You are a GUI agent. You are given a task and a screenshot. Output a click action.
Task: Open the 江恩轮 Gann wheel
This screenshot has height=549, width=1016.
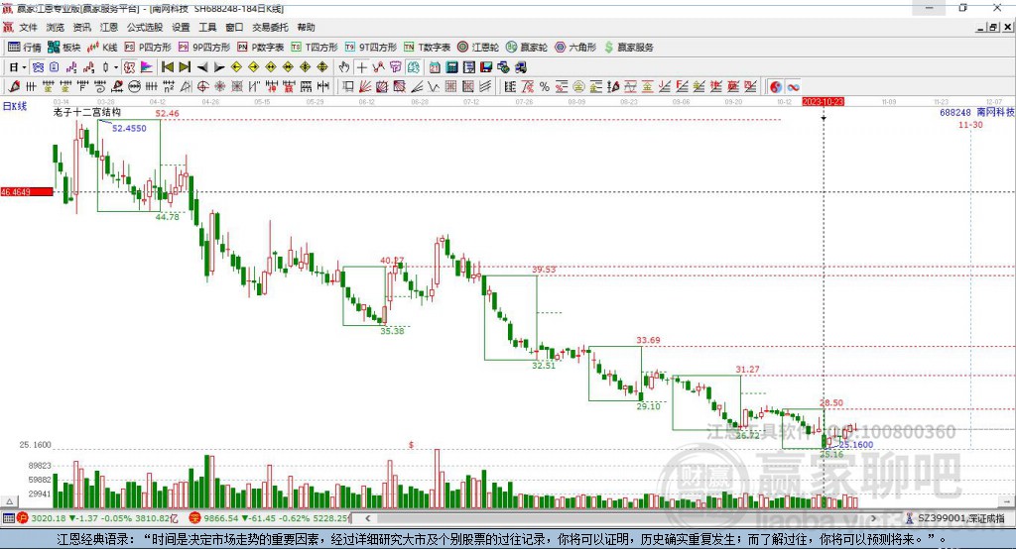coord(478,48)
